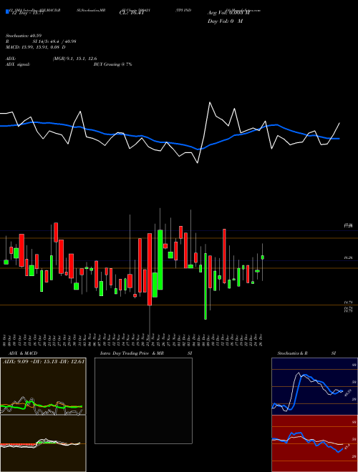Click the 'BUY Growing @ 7%' signal text
The width and height of the screenshot is (358, 472).
112,64
